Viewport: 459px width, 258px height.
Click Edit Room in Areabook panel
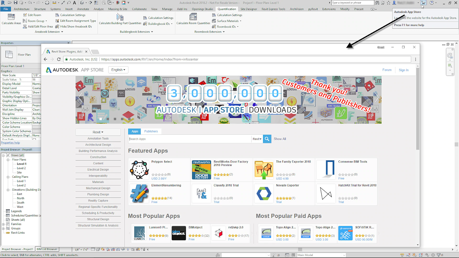point(32,15)
